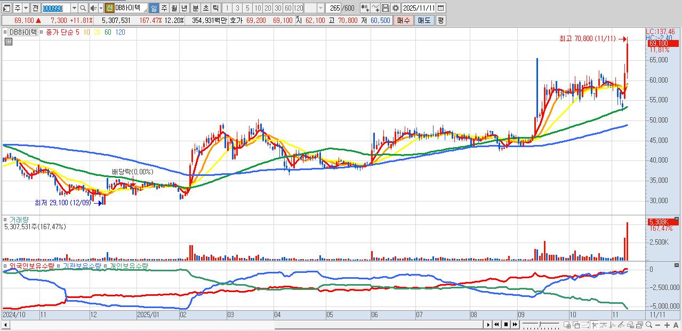Click the stock search magnifier icon

click(x=83, y=8)
